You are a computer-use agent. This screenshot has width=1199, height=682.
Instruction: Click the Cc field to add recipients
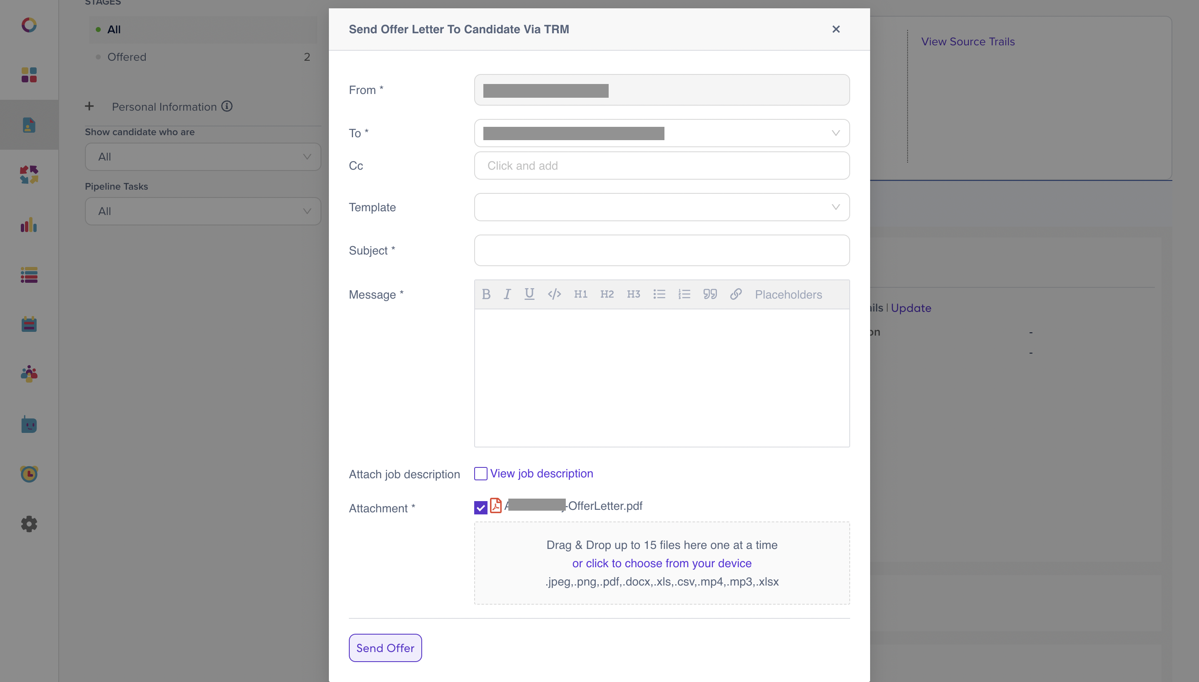662,166
